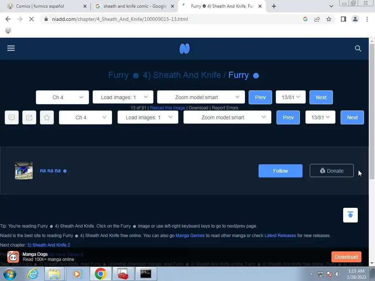Click the upper Next button
The height and width of the screenshot is (281, 375).
(321, 97)
